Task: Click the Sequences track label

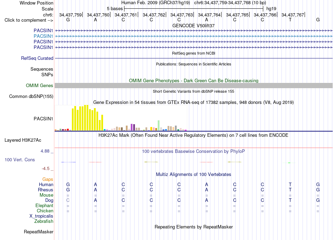Action: click(x=42, y=69)
